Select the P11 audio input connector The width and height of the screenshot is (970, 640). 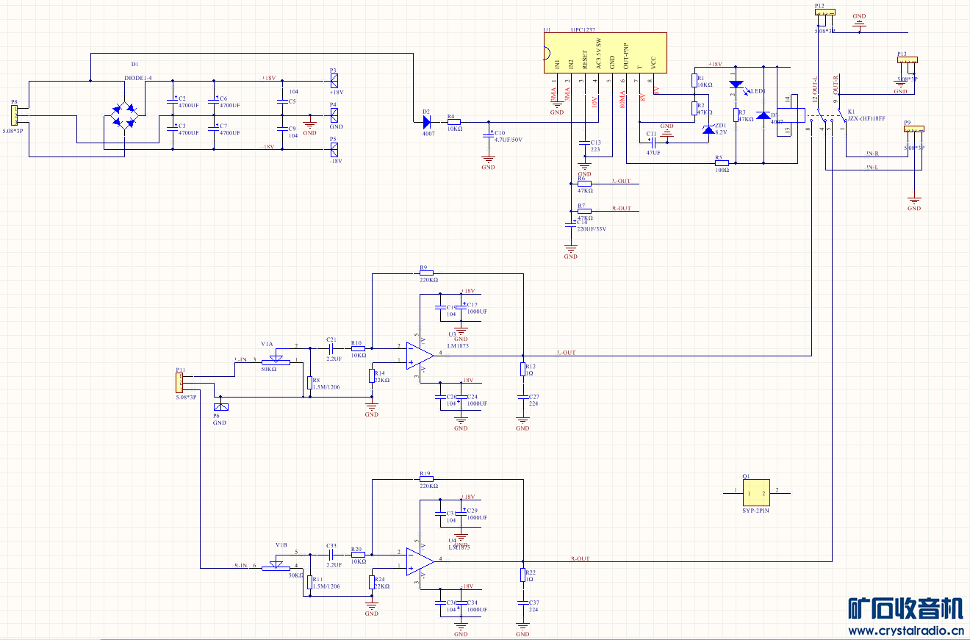pos(179,383)
